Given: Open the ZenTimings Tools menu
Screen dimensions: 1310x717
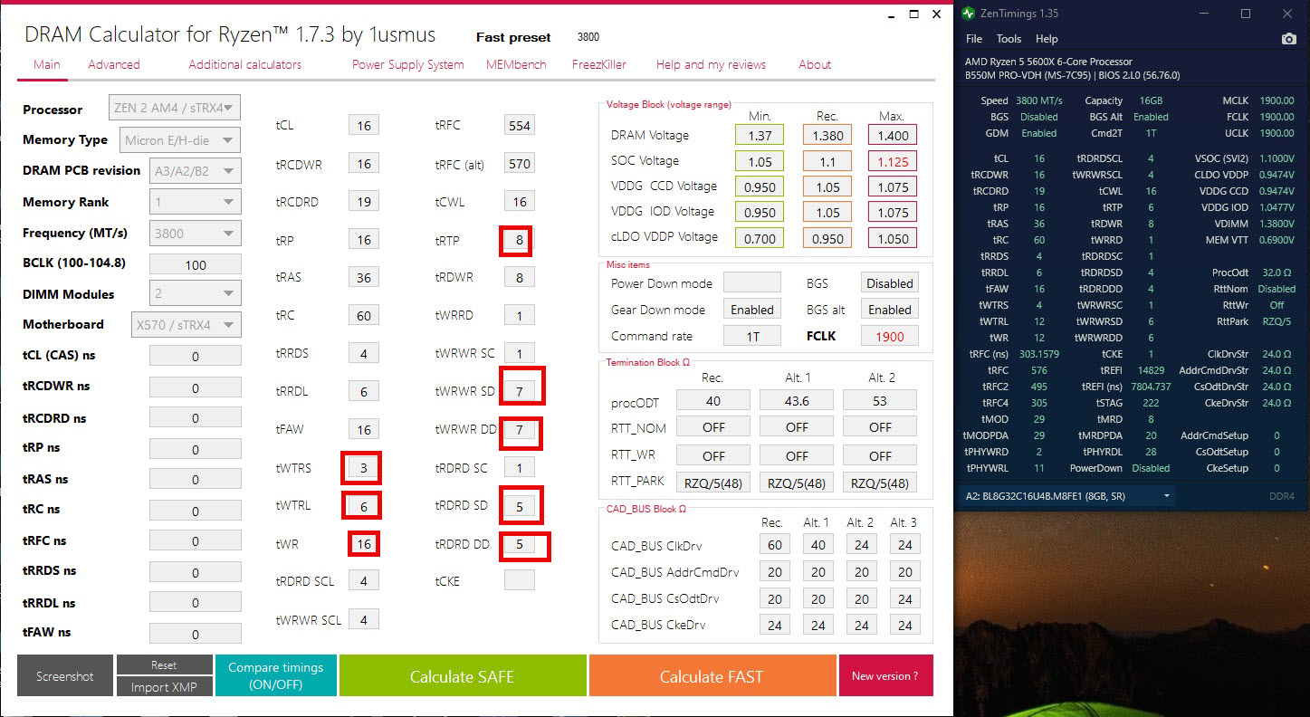Looking at the screenshot, I should coord(1009,39).
